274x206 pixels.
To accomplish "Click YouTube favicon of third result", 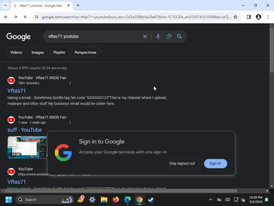I will [11, 172].
